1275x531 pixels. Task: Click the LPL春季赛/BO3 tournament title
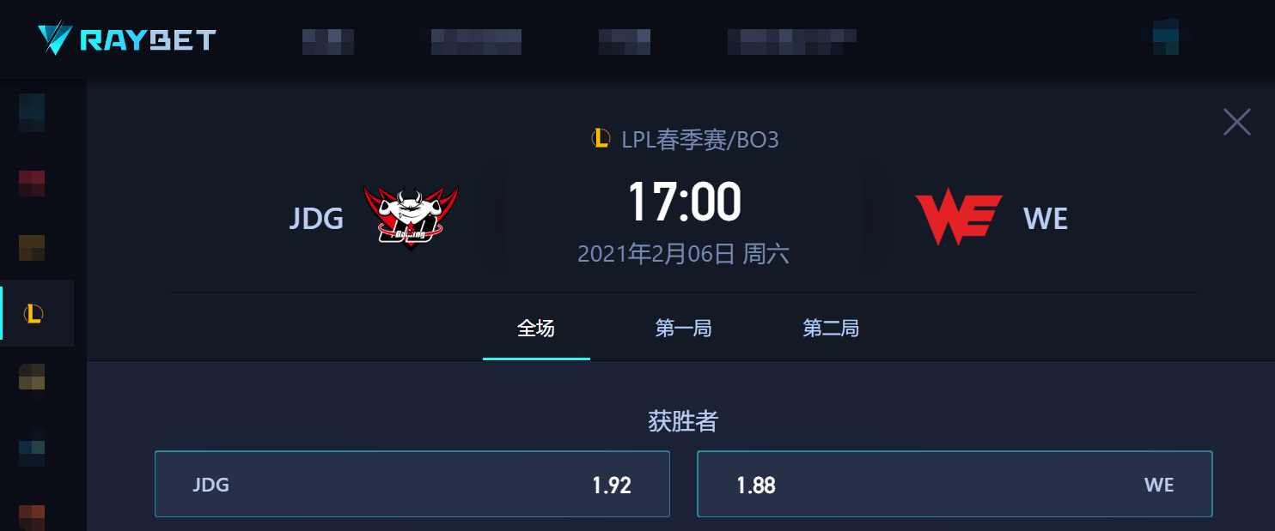pyautogui.click(x=700, y=139)
